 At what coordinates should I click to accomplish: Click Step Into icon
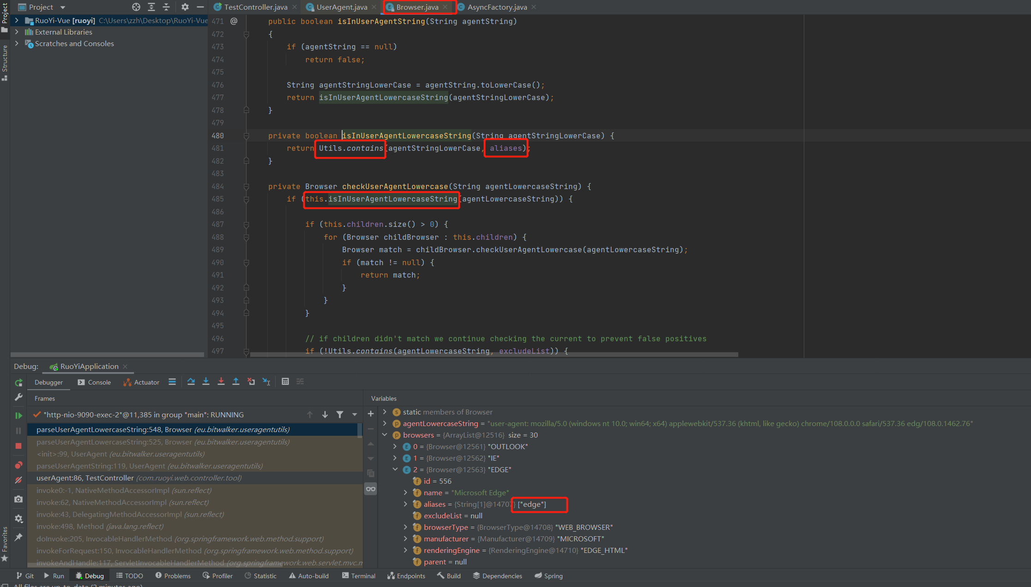click(x=206, y=382)
